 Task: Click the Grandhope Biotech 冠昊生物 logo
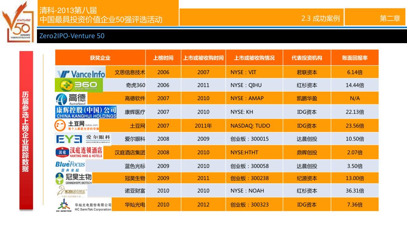(x=74, y=179)
